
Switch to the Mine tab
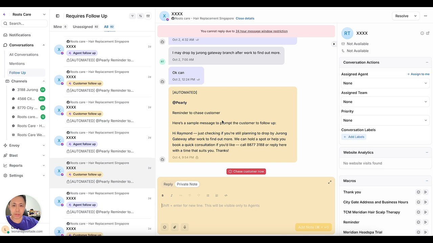tap(60, 27)
